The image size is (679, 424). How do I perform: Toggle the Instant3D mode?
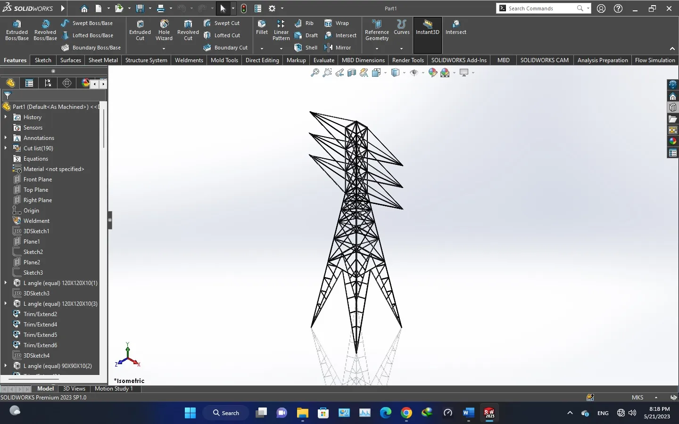pyautogui.click(x=427, y=27)
